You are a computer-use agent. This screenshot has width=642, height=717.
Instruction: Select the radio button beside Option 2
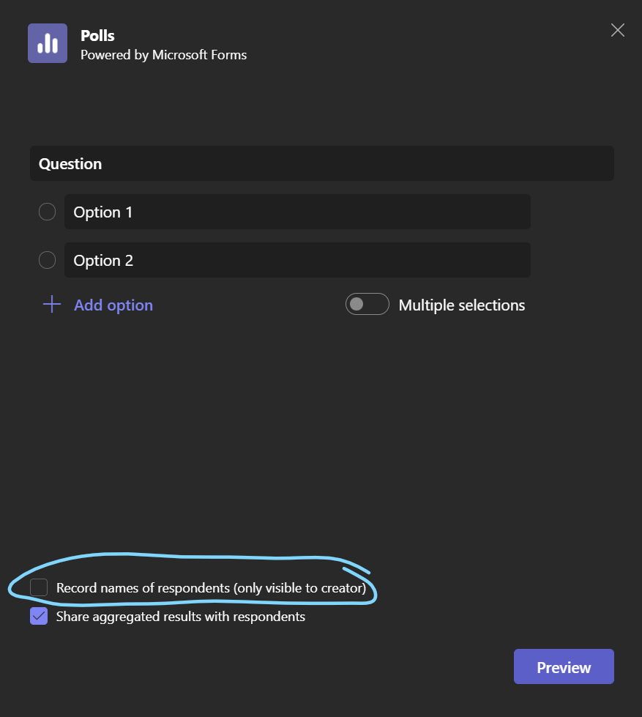tap(47, 260)
